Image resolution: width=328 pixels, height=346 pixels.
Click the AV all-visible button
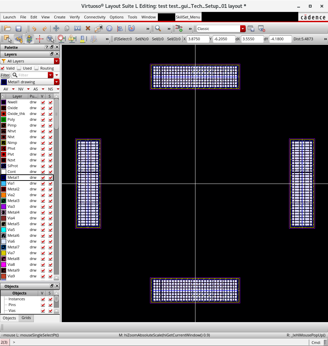coord(6,89)
